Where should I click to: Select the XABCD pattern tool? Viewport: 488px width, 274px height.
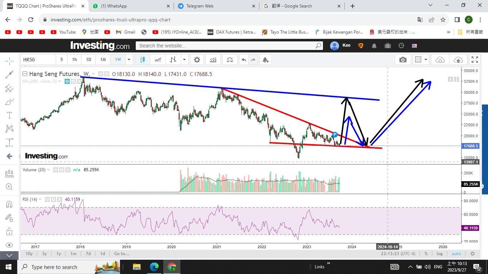(x=9, y=129)
